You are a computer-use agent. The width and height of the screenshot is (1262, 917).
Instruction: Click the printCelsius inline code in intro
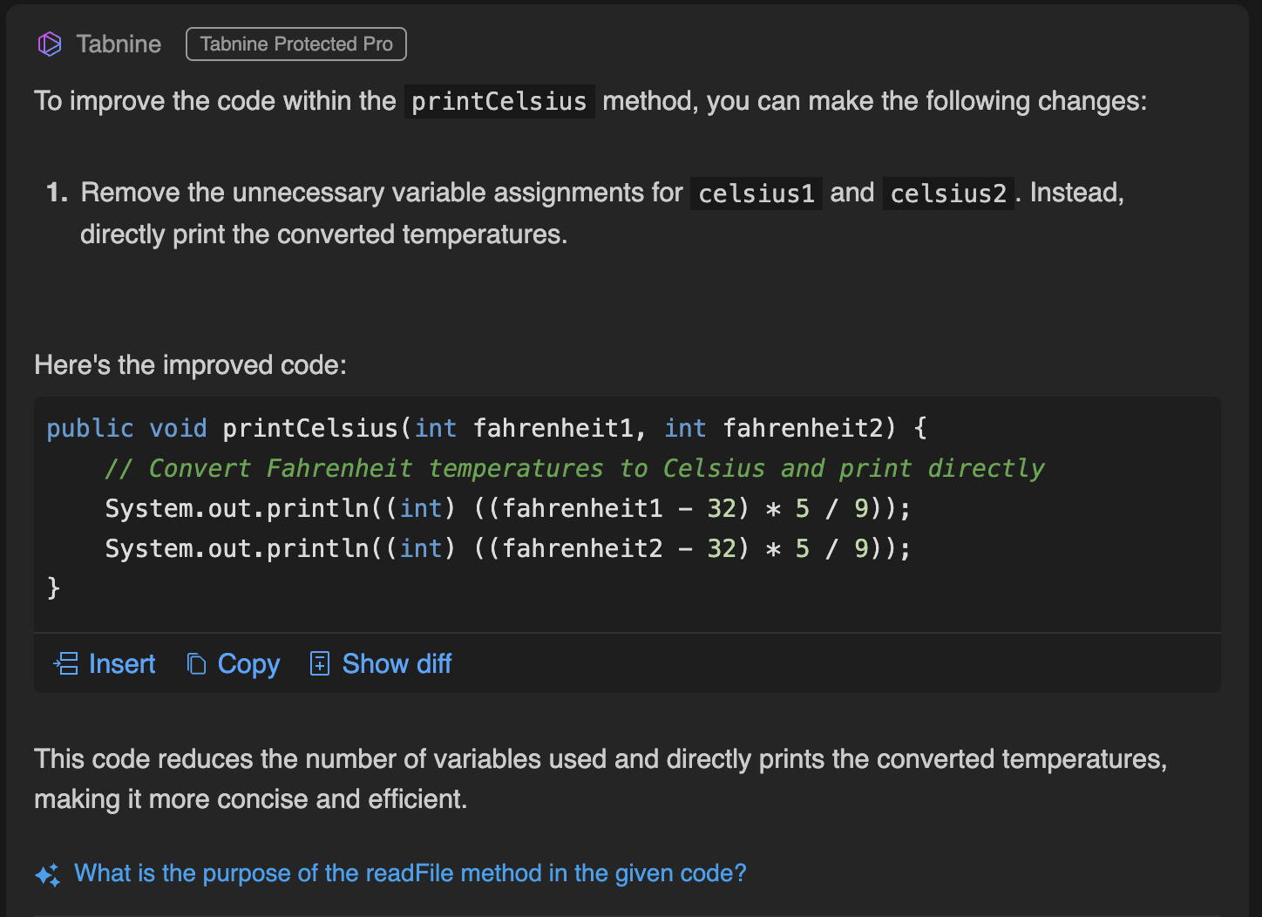(x=499, y=102)
